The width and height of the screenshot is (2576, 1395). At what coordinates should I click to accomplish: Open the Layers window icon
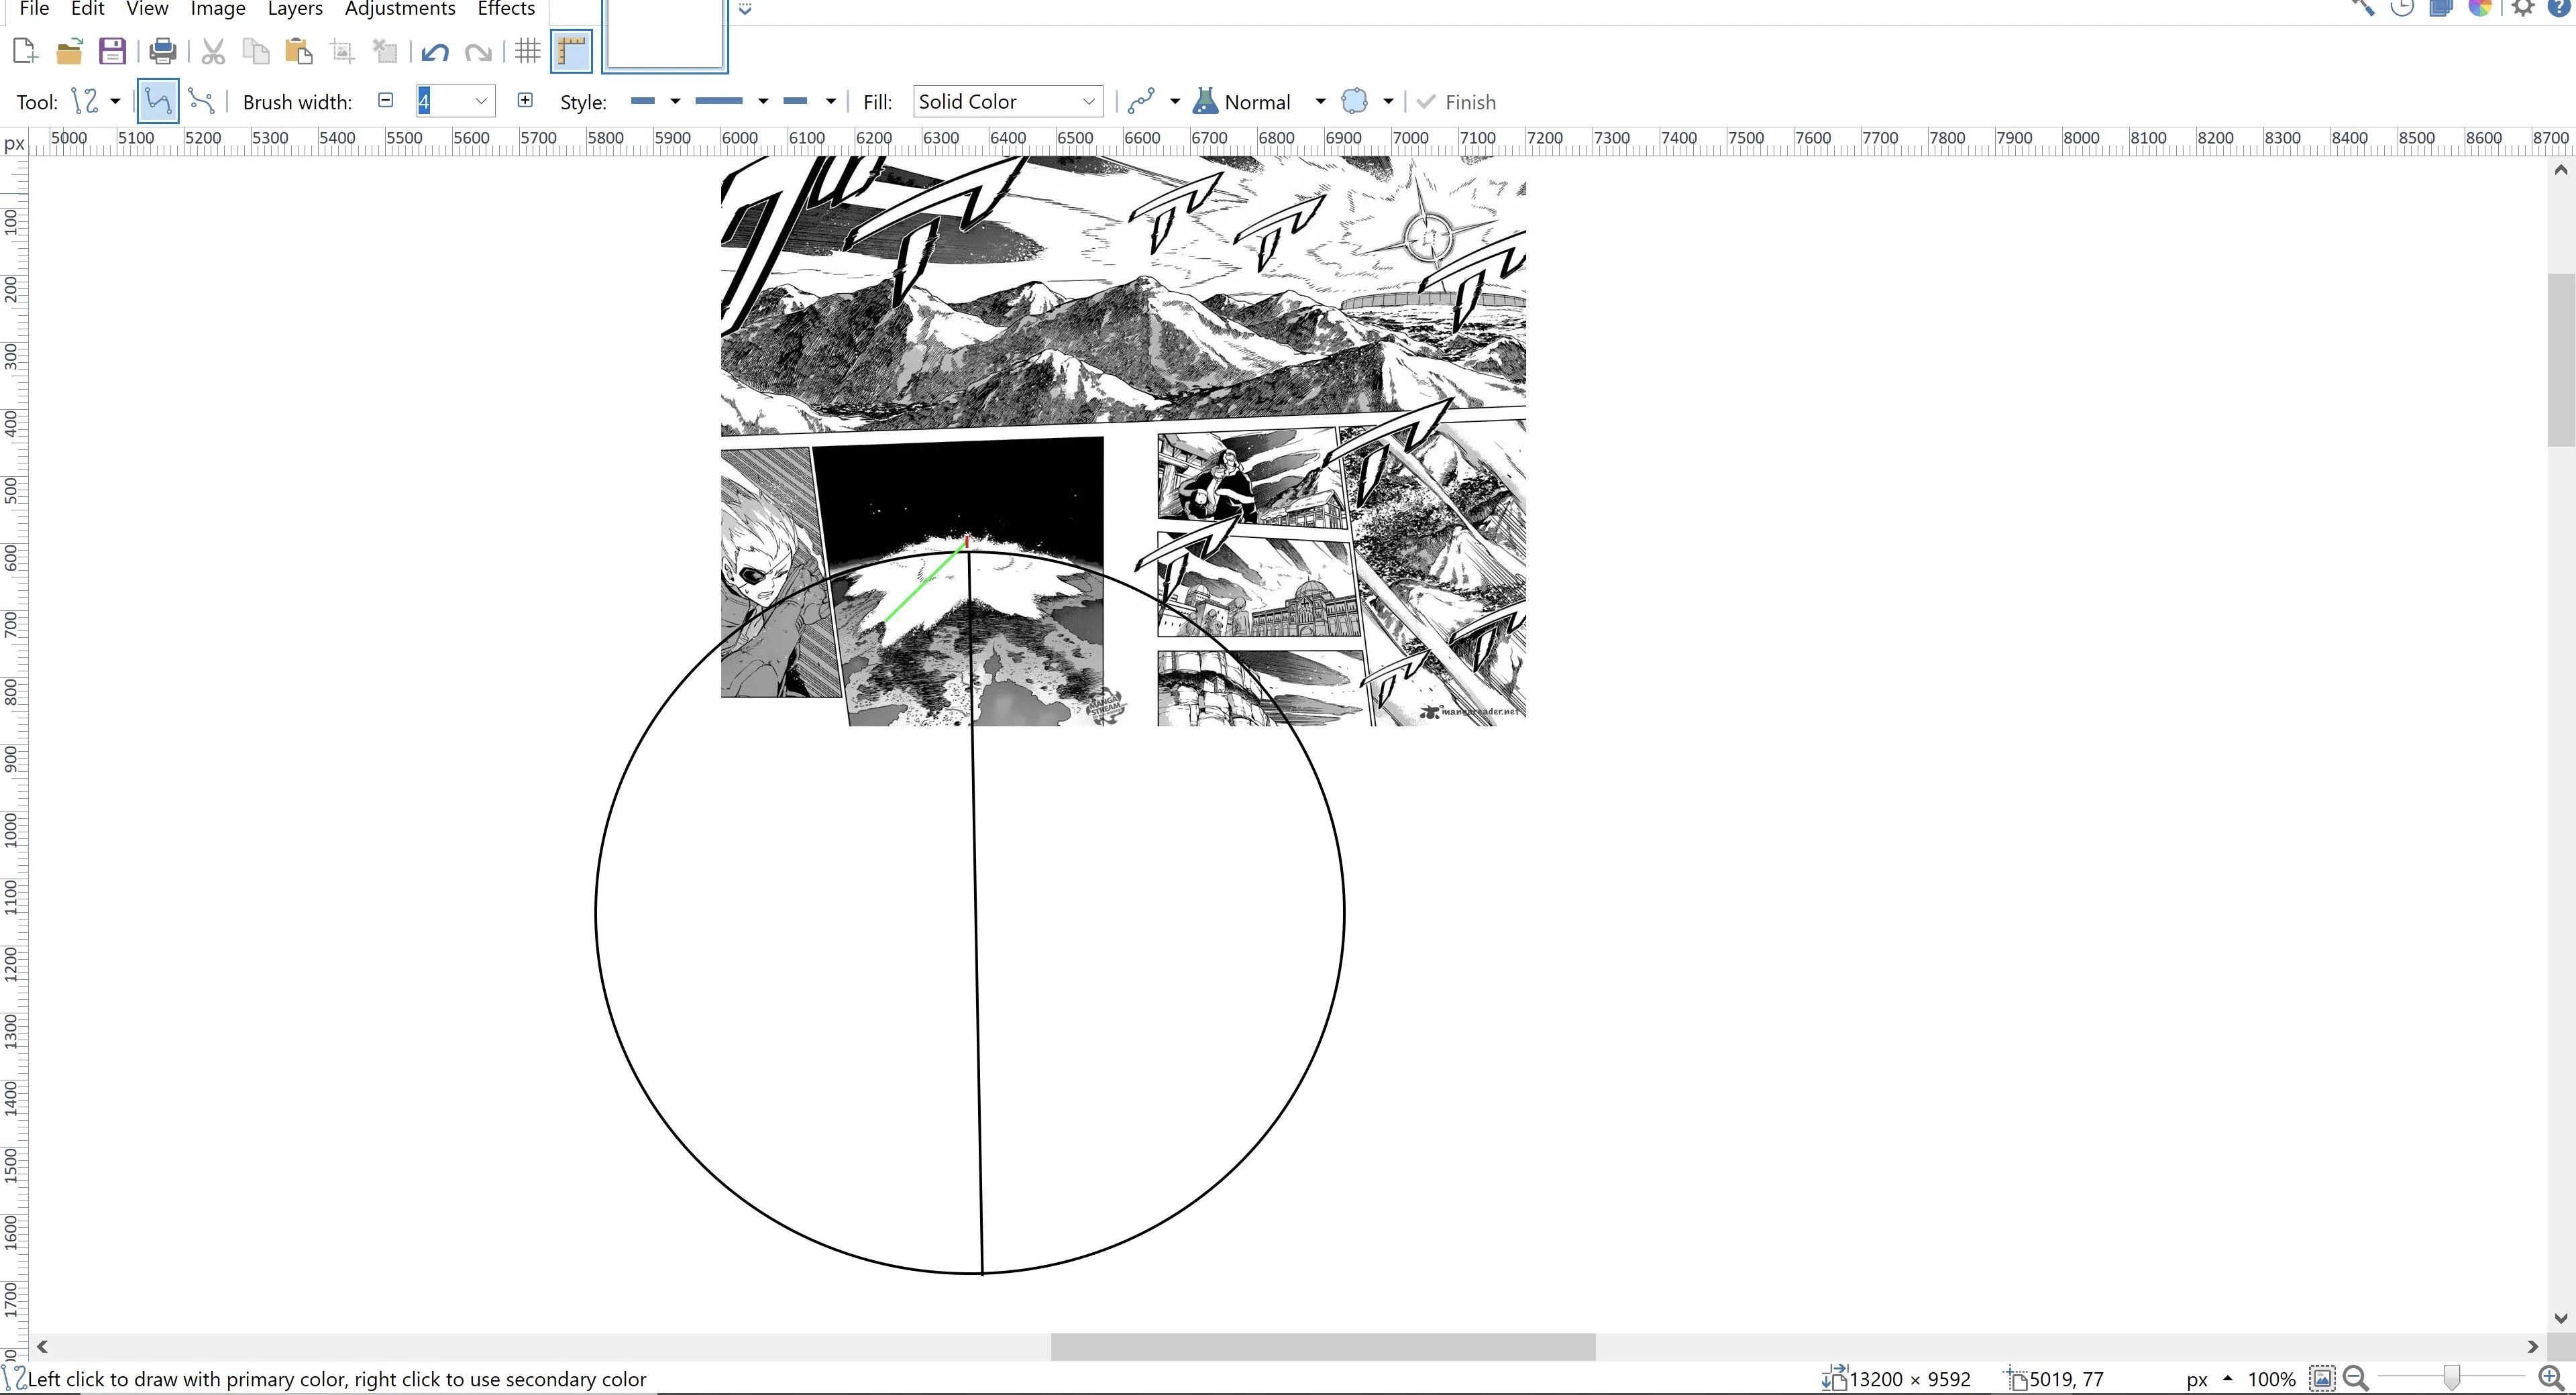click(x=2440, y=8)
